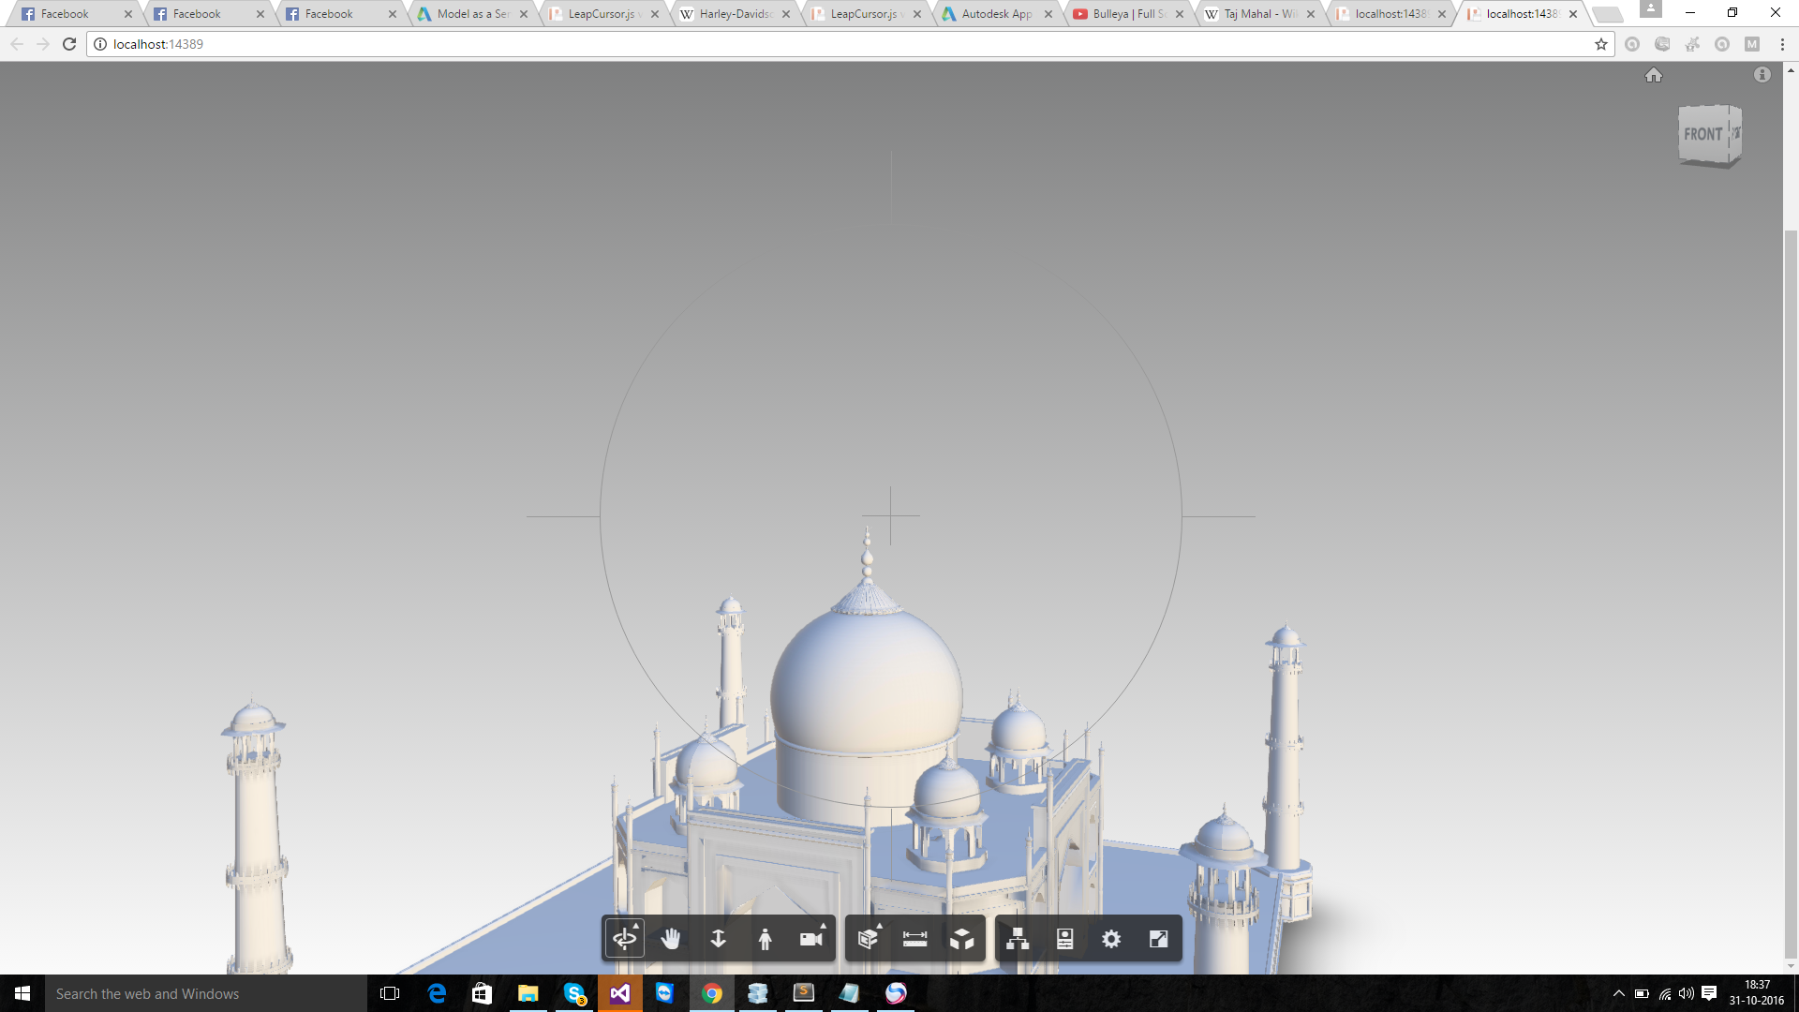Open the viewer info icon

[1762, 75]
